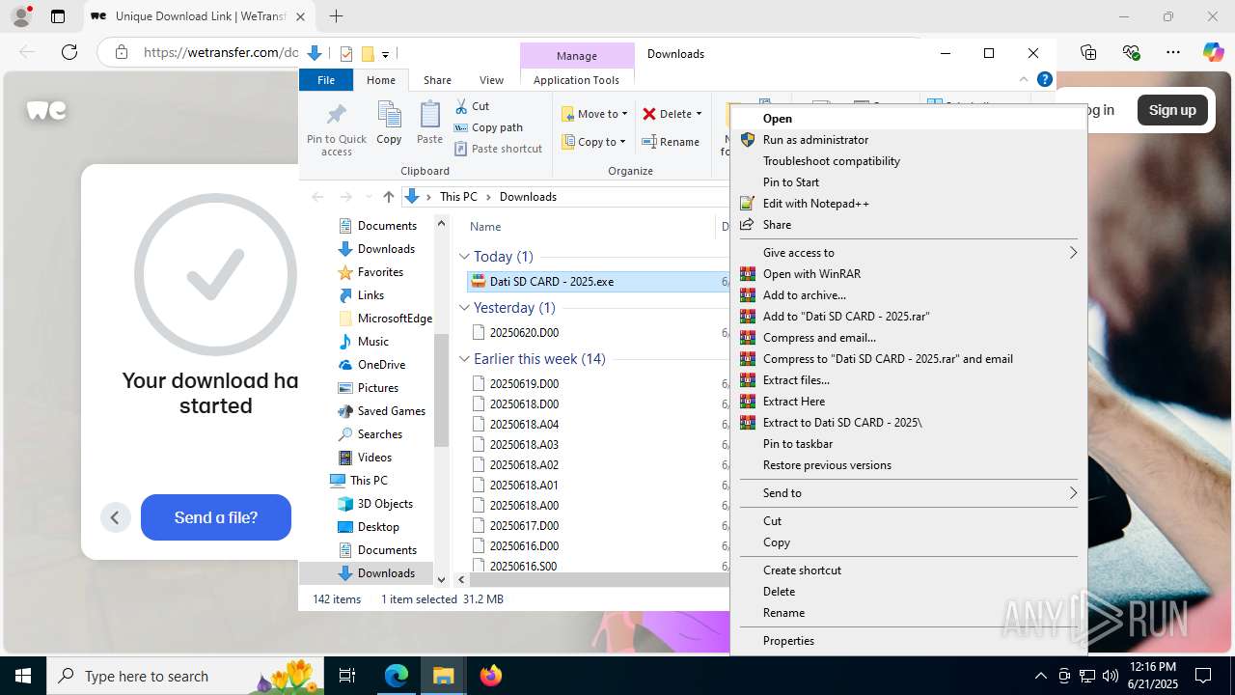Open a new Edge browser tab
The image size is (1235, 695).
[336, 16]
